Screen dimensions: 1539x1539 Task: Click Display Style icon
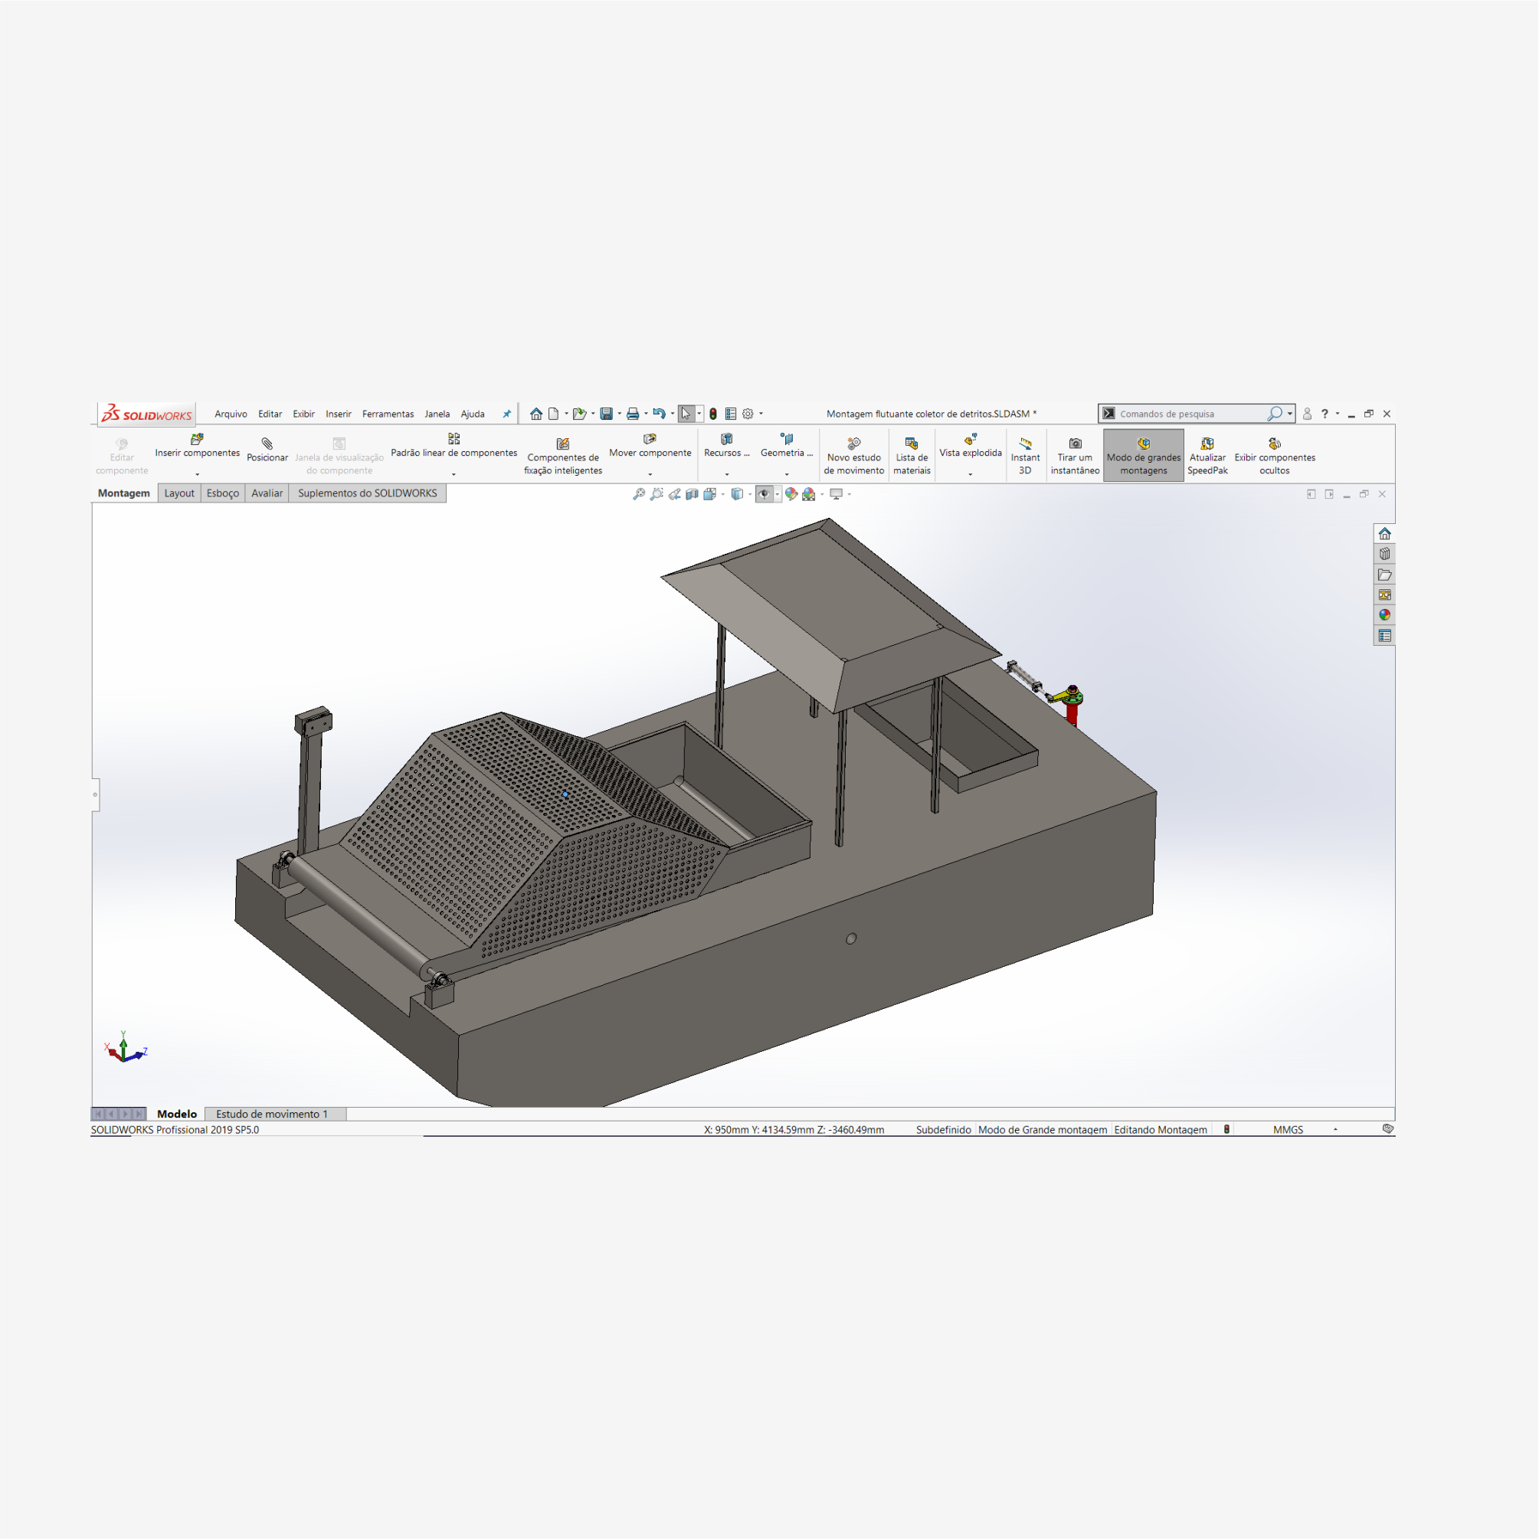click(x=737, y=494)
